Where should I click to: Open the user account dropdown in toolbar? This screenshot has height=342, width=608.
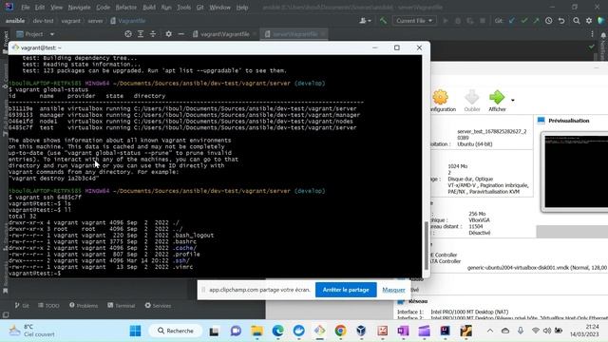(365, 21)
